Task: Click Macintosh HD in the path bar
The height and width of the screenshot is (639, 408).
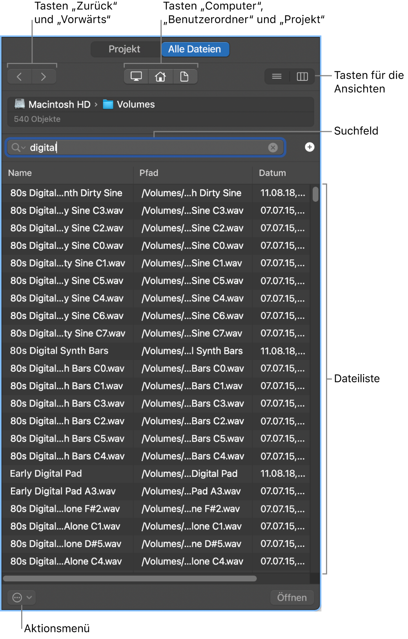Action: coord(53,104)
